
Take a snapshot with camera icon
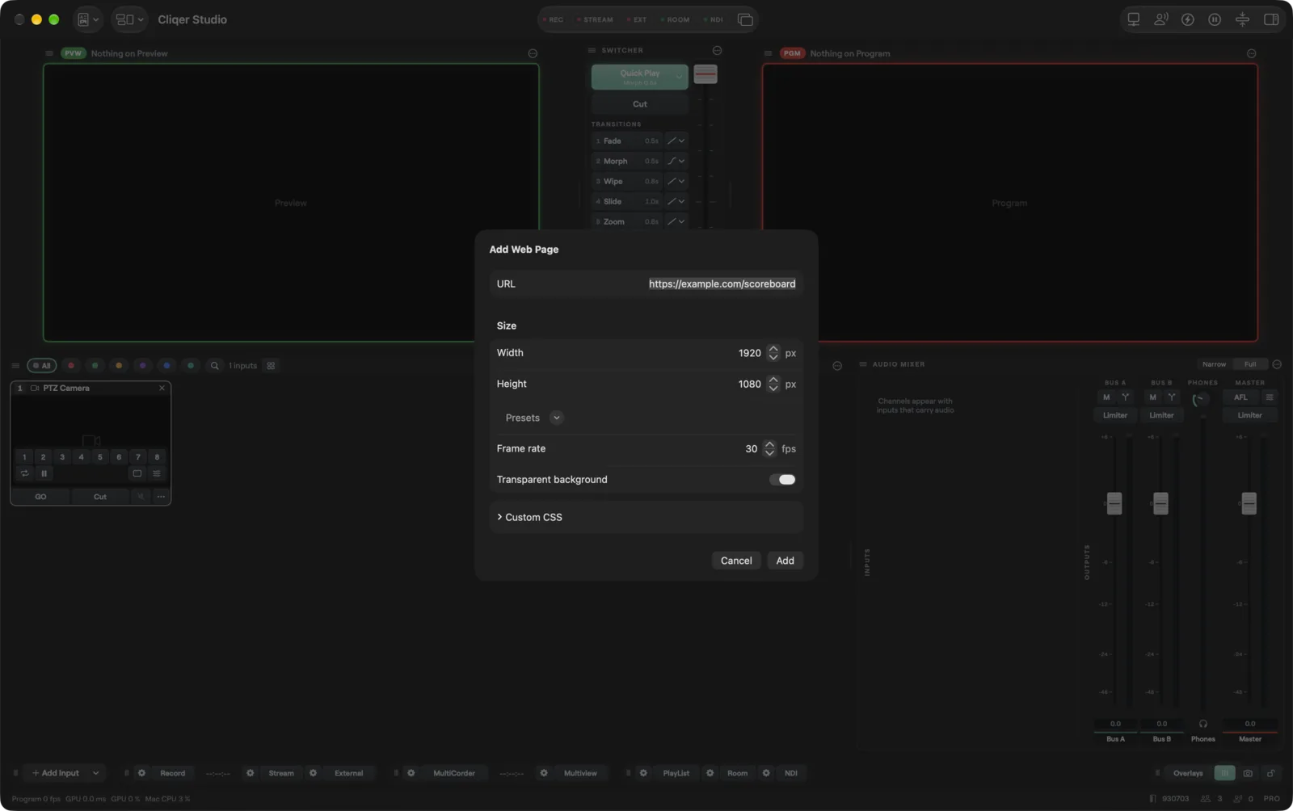(x=1248, y=773)
